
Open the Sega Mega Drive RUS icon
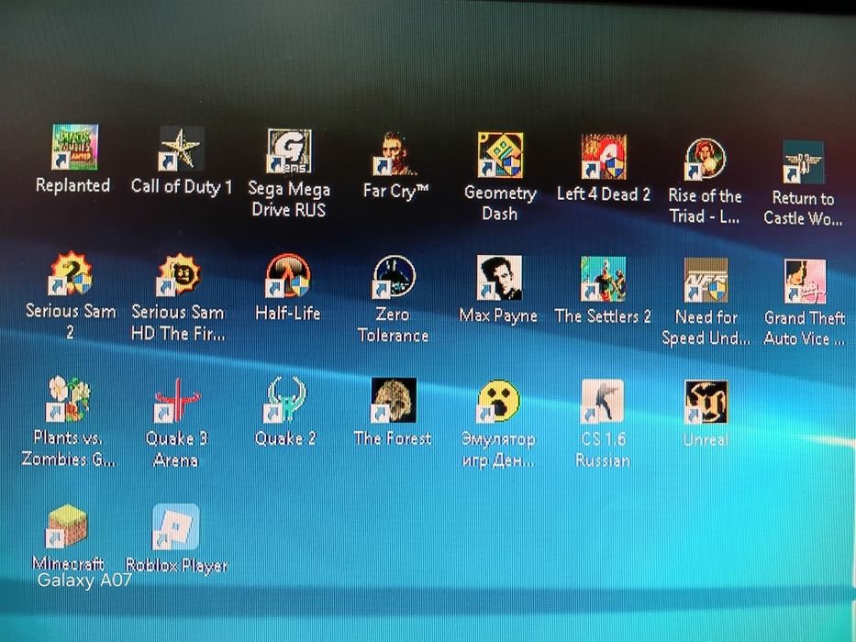coord(289,151)
